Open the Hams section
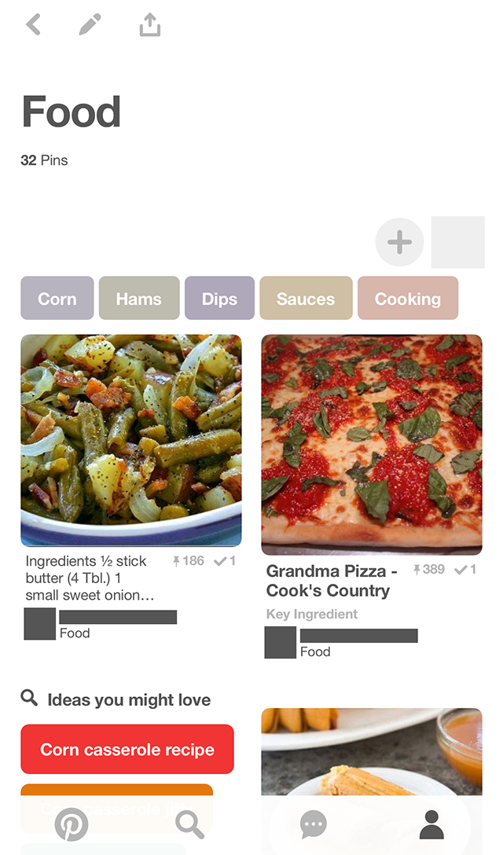This screenshot has height=855, width=503. coord(138,298)
